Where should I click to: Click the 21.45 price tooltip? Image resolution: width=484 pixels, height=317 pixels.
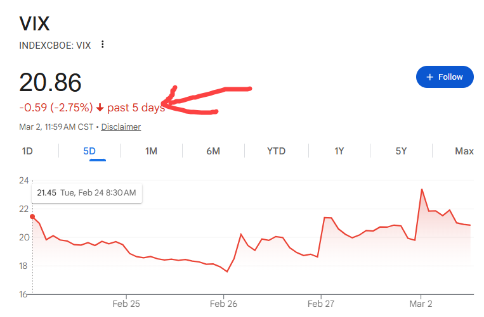[x=86, y=193]
